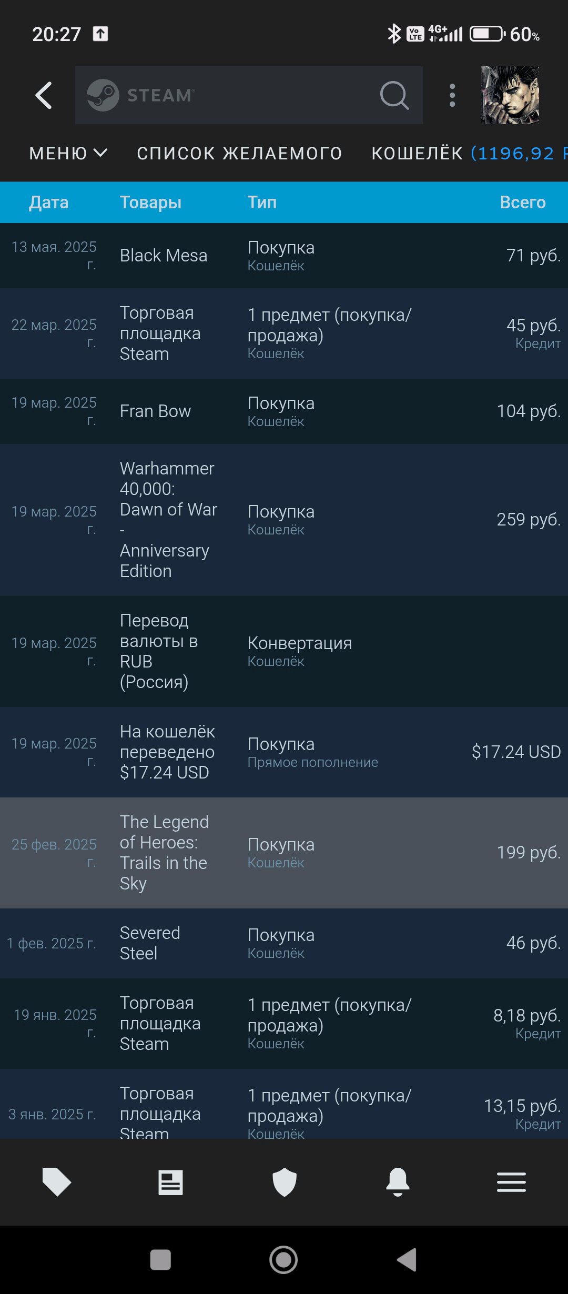
Task: Open the Steam Guard shield tab
Action: pos(285,1182)
